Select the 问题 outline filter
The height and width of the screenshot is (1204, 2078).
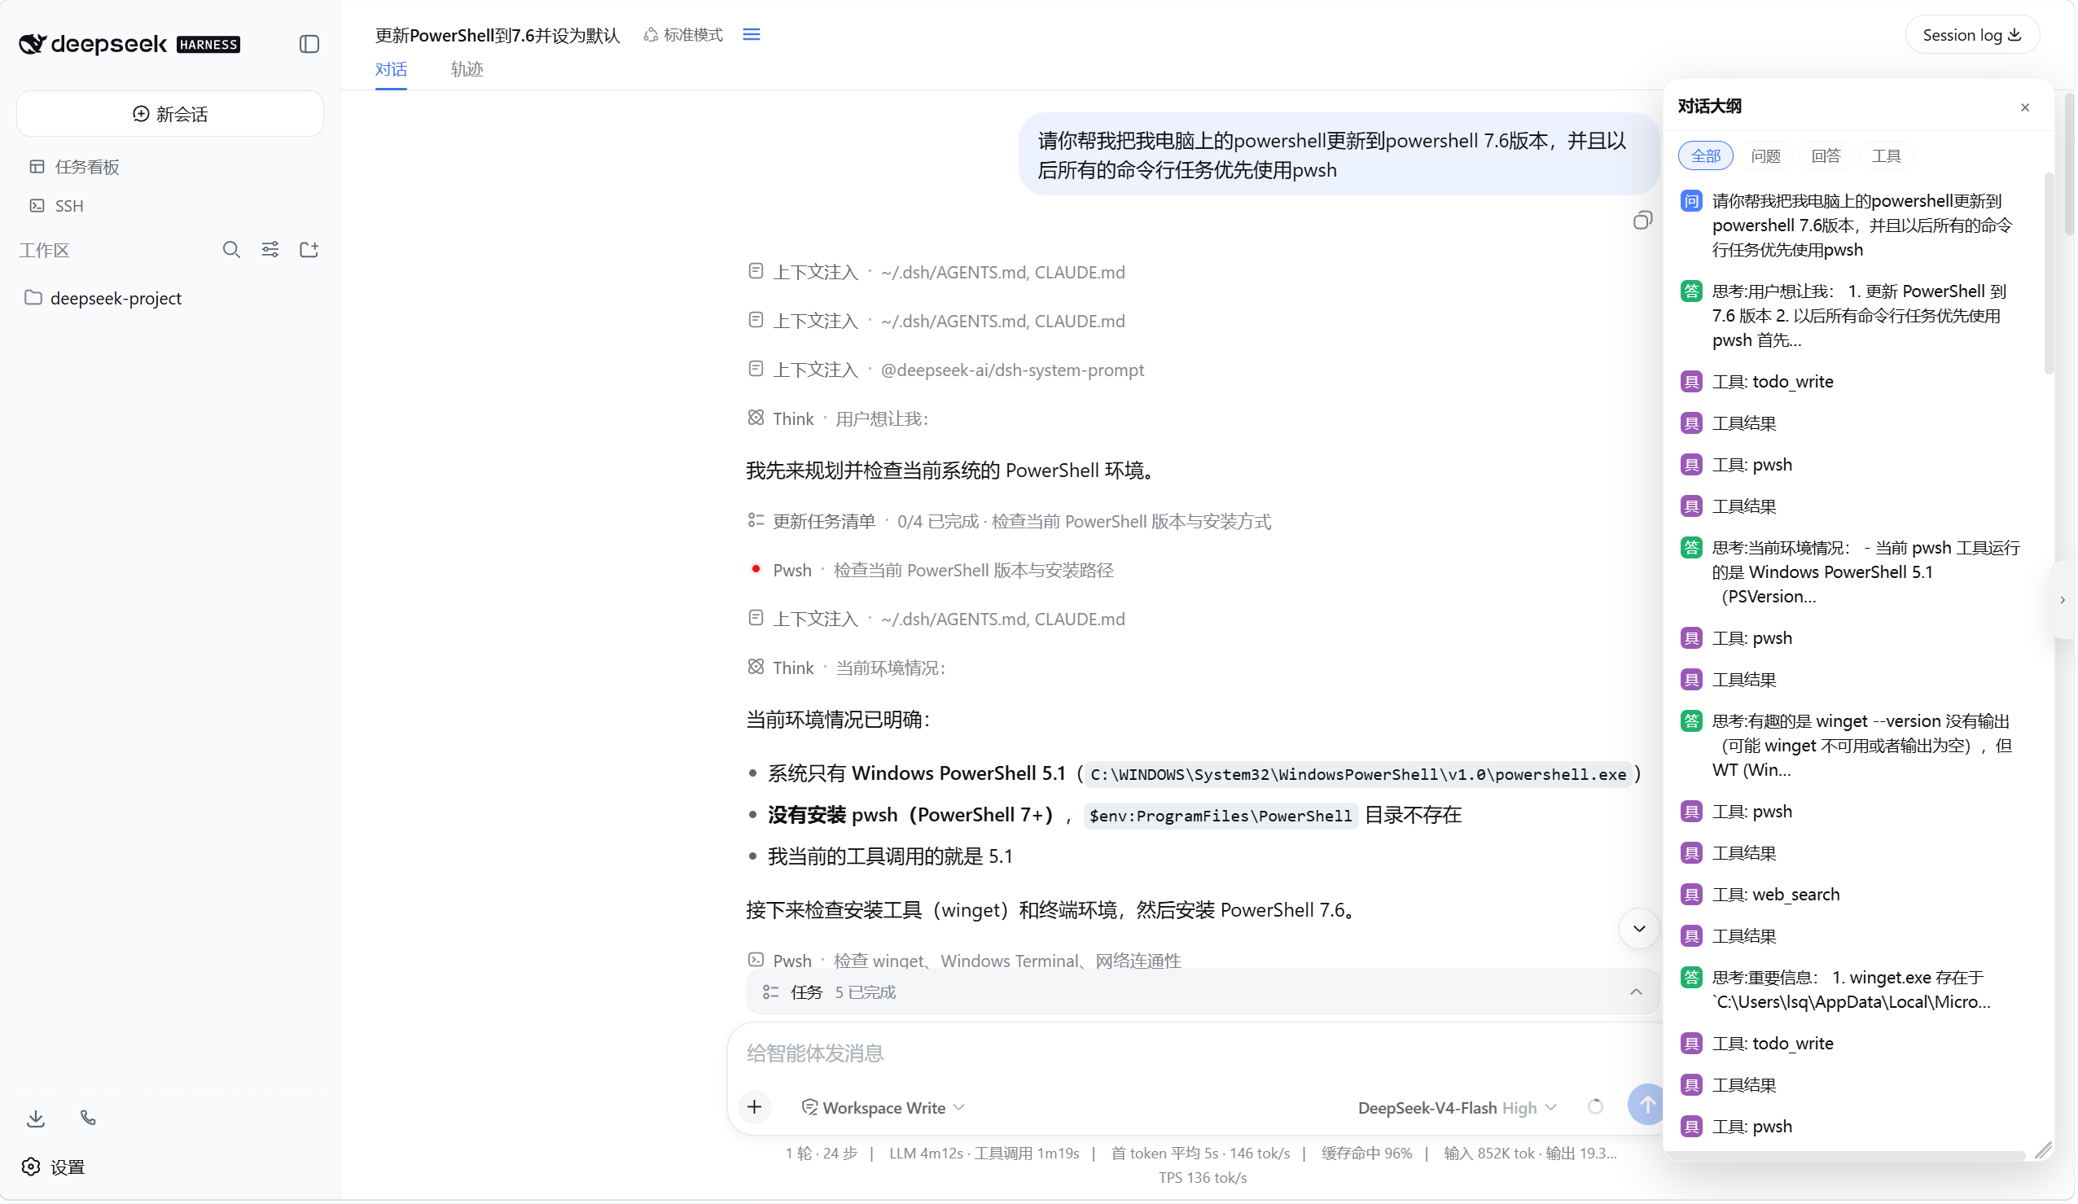1765,155
